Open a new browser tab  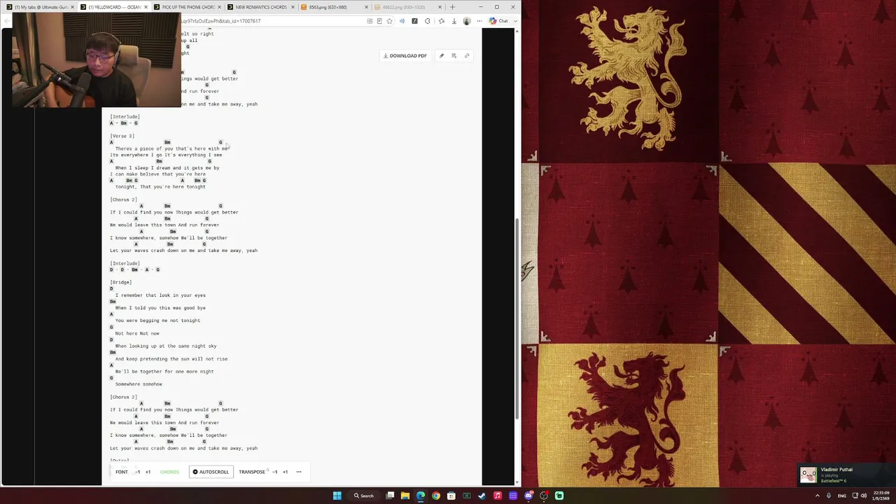pyautogui.click(x=452, y=7)
